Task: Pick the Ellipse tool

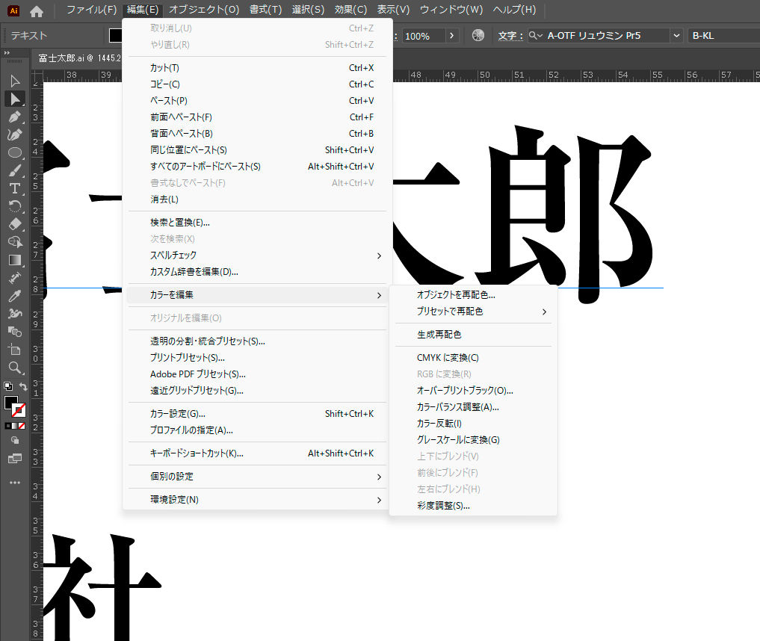Action: click(14, 152)
